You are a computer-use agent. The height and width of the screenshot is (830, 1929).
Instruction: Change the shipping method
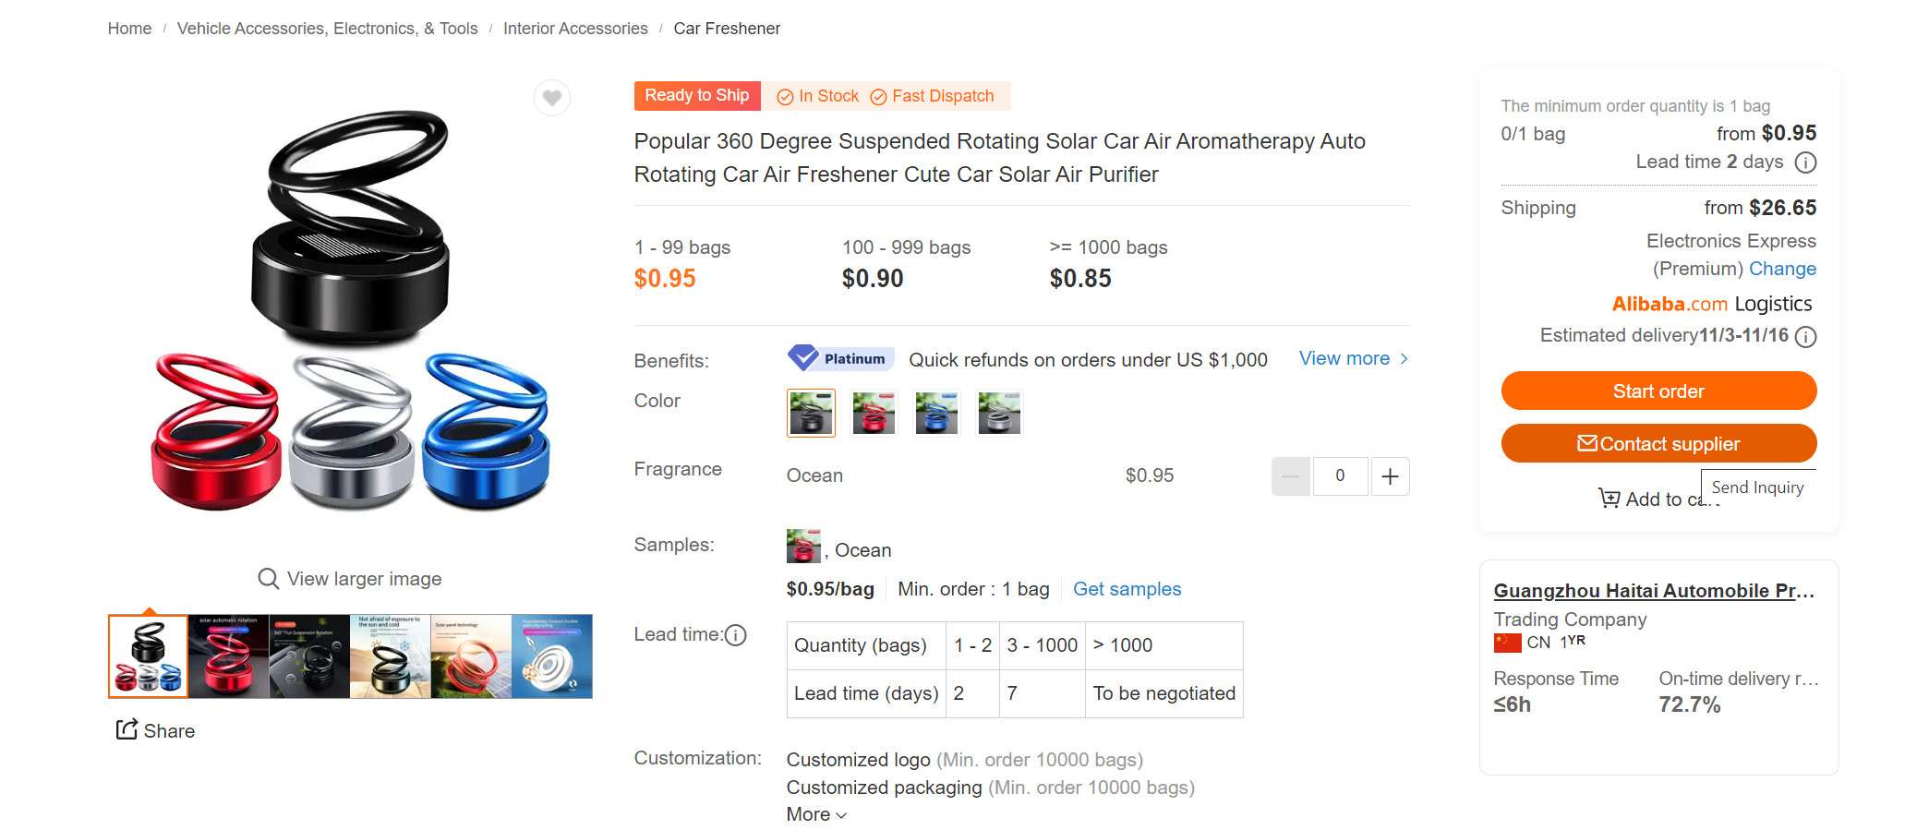pos(1781,269)
